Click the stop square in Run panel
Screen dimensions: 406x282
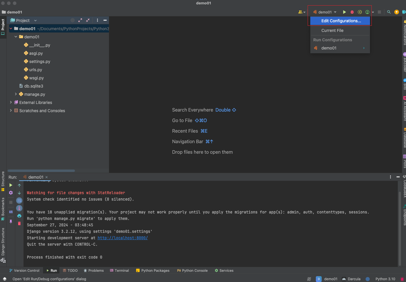[11, 202]
